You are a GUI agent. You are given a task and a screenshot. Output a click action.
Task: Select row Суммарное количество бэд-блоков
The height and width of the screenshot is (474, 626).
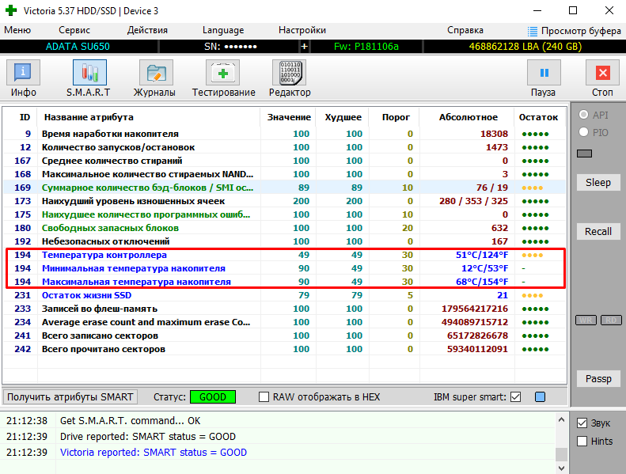(x=284, y=188)
